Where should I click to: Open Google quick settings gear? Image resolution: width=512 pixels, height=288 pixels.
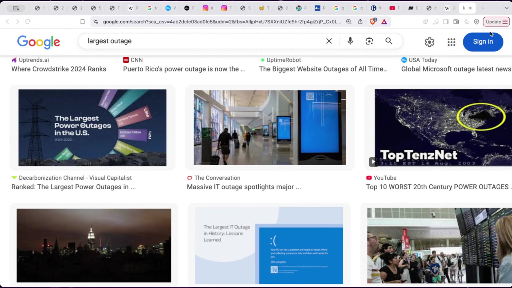click(x=430, y=42)
